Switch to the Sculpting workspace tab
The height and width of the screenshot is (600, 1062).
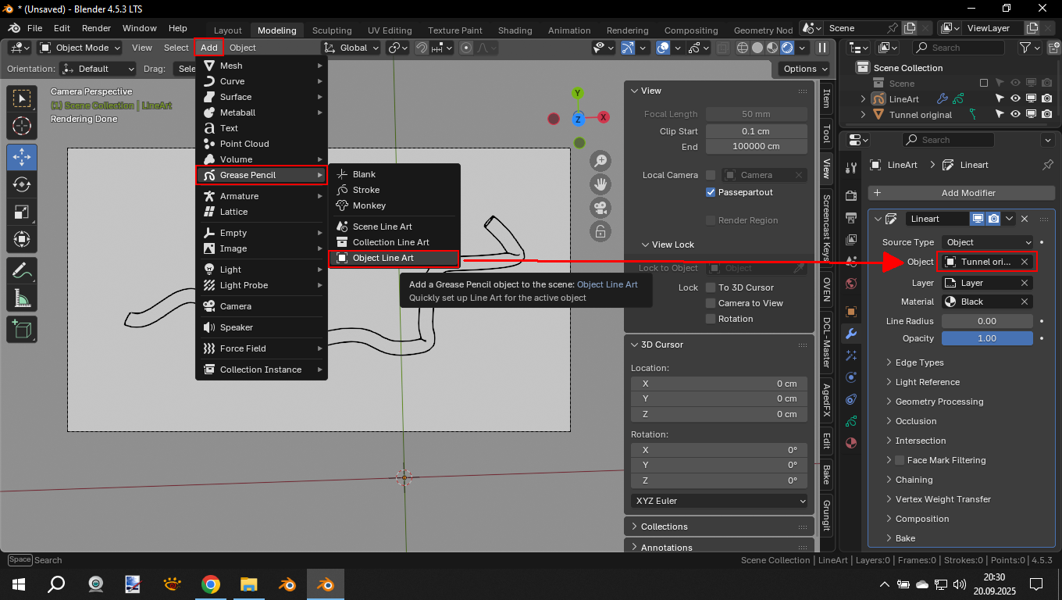[332, 30]
